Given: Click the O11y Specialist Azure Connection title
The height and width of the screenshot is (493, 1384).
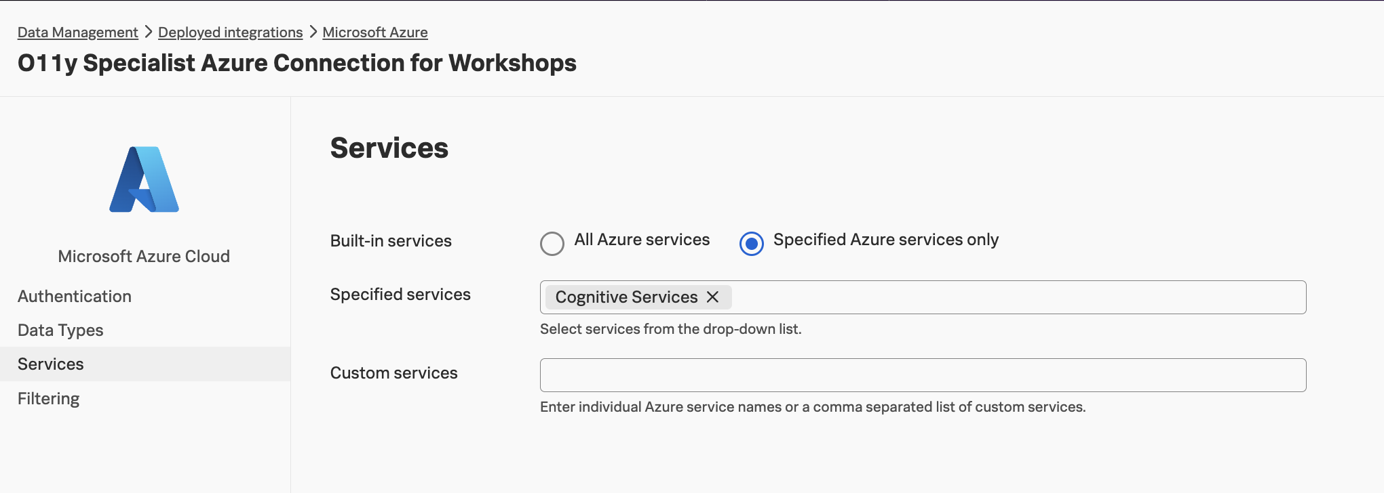Looking at the screenshot, I should [297, 63].
